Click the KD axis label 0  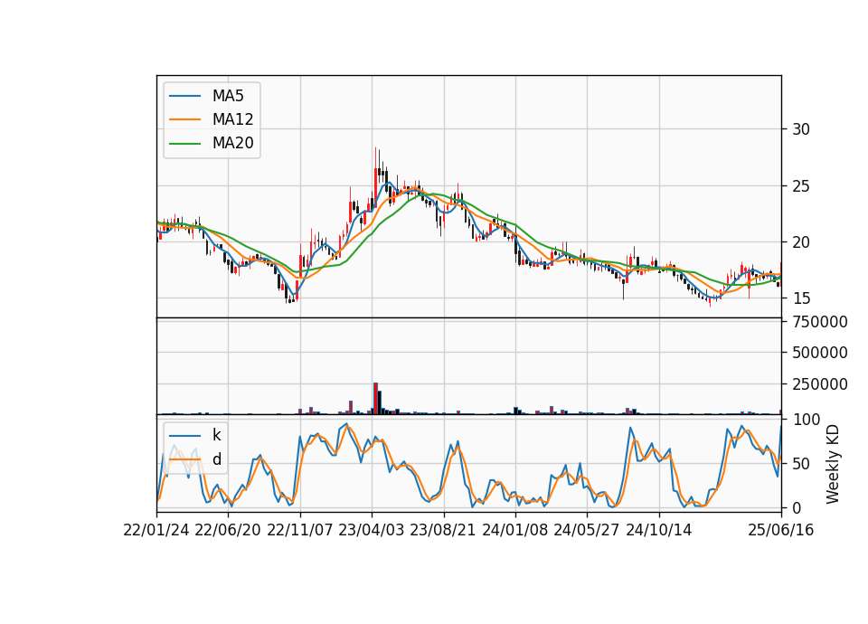tap(797, 507)
